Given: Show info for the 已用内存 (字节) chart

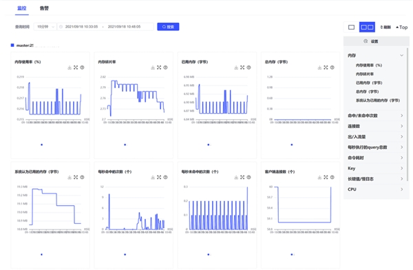Looking at the screenshot, I should 249,67.
